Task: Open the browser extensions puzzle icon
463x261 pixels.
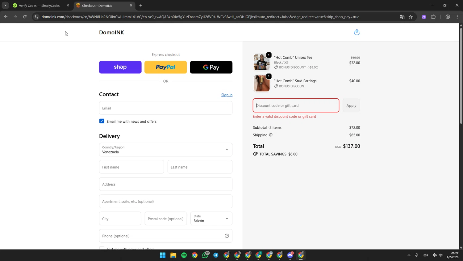Action: pyautogui.click(x=434, y=17)
